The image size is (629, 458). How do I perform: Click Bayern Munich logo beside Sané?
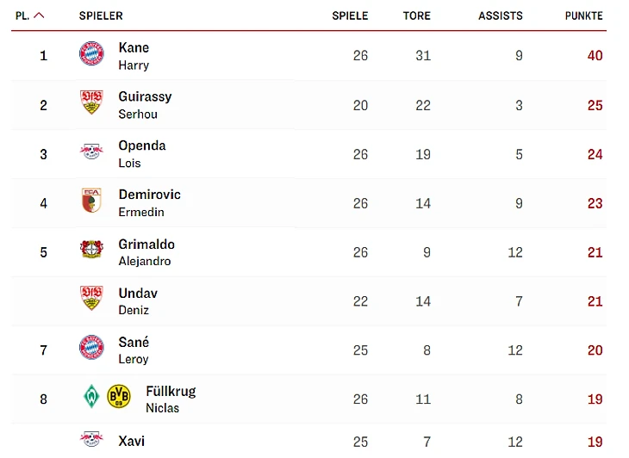[x=91, y=349]
